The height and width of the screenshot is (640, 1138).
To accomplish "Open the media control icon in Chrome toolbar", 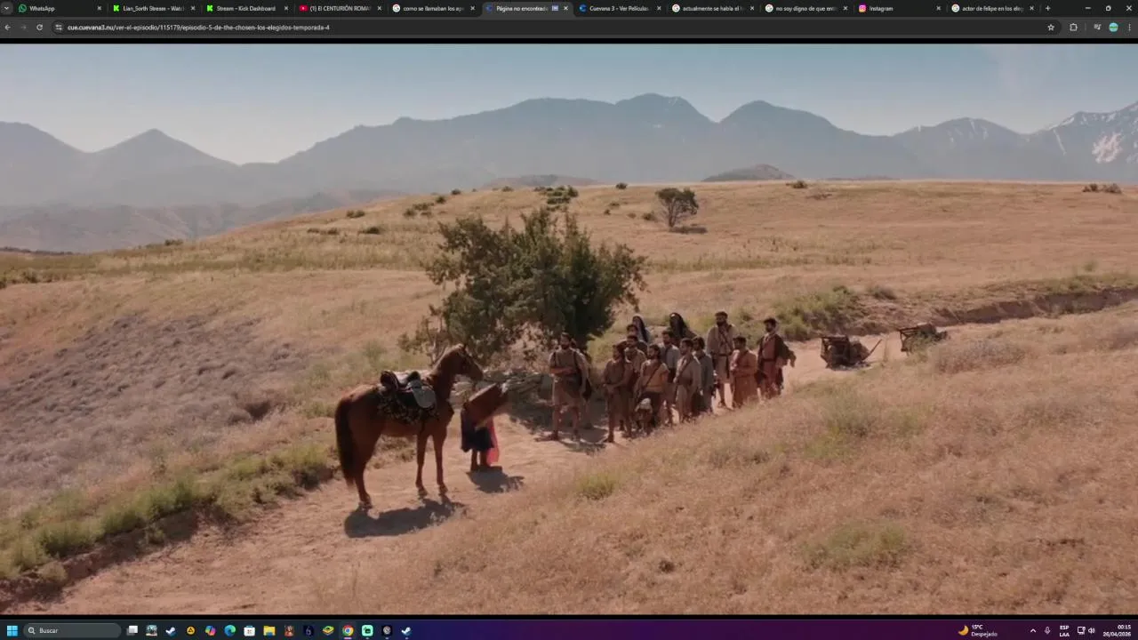I will tap(1097, 28).
